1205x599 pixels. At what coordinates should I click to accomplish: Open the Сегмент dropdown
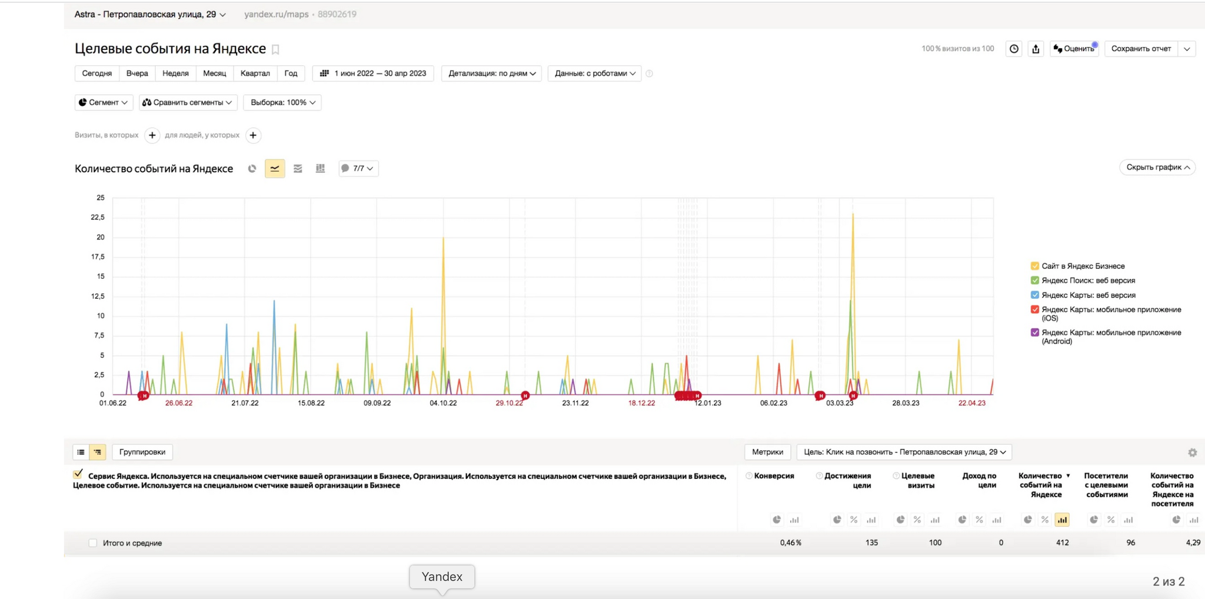coord(104,102)
